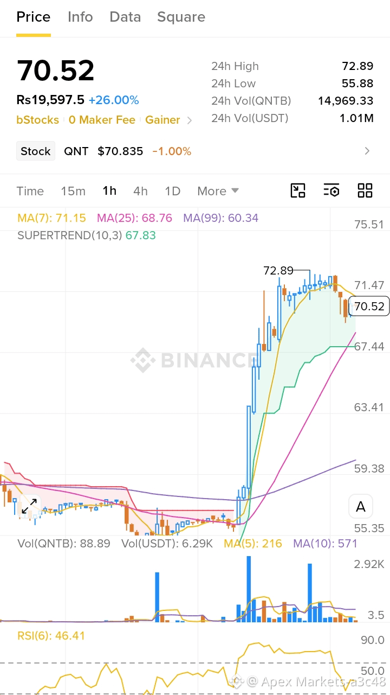Tap the 0 Maker Fee tag
The image size is (390, 695).
pyautogui.click(x=102, y=120)
